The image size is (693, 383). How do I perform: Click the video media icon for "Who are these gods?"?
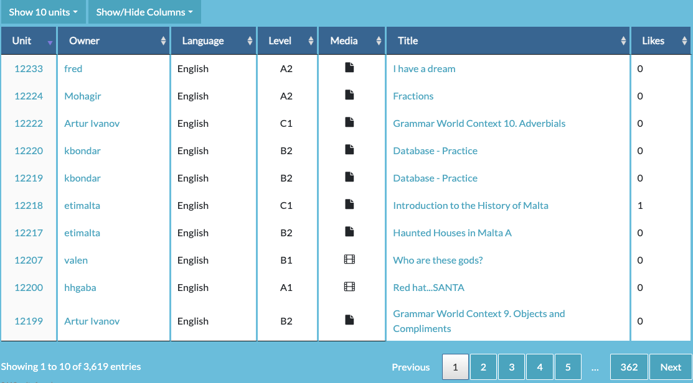[x=349, y=259]
